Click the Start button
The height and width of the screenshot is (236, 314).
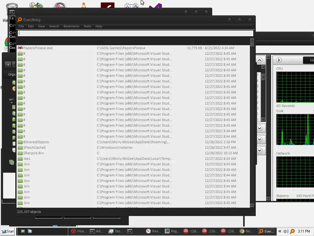tap(8, 231)
